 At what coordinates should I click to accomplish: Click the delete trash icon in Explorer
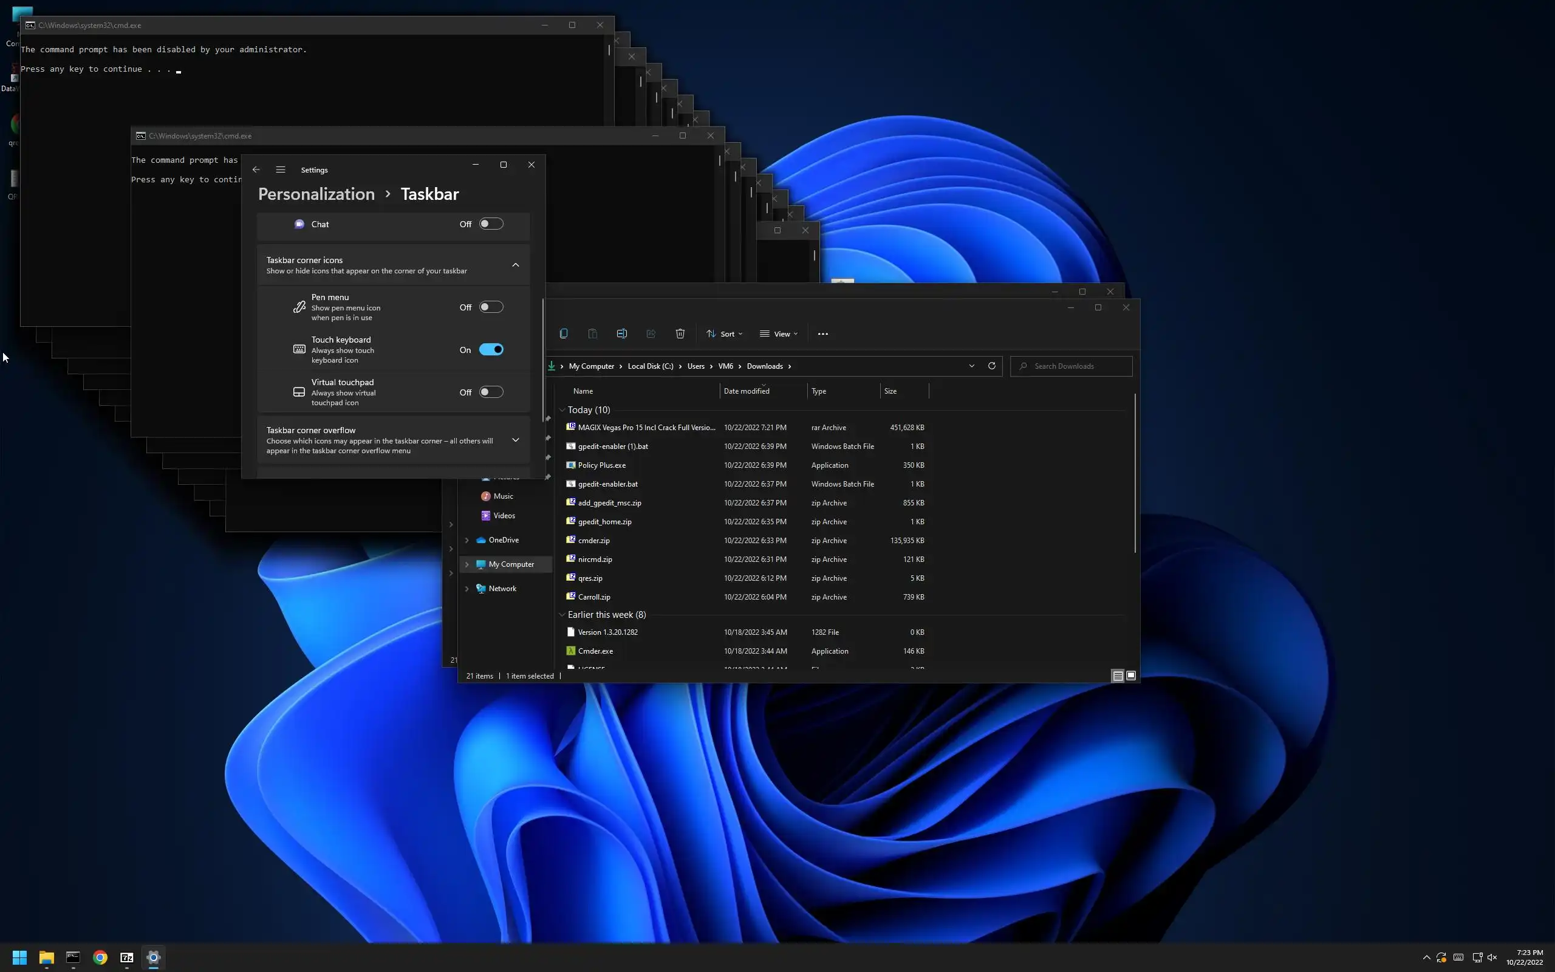680,334
